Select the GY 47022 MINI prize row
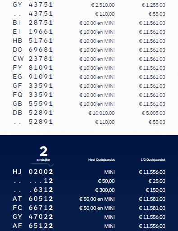The height and width of the screenshot is (231, 178). click(89, 217)
